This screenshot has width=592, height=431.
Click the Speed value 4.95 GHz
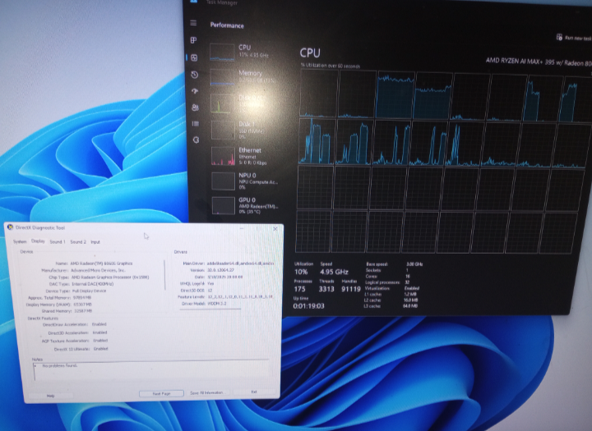pyautogui.click(x=334, y=272)
